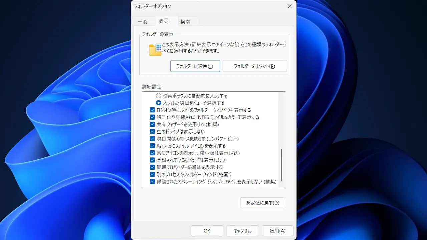This screenshot has width=427, height=240.
Task: Click the キャンセル button
Action: coord(242,231)
